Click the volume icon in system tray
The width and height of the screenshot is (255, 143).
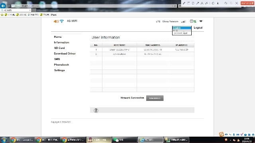[x=234, y=140]
